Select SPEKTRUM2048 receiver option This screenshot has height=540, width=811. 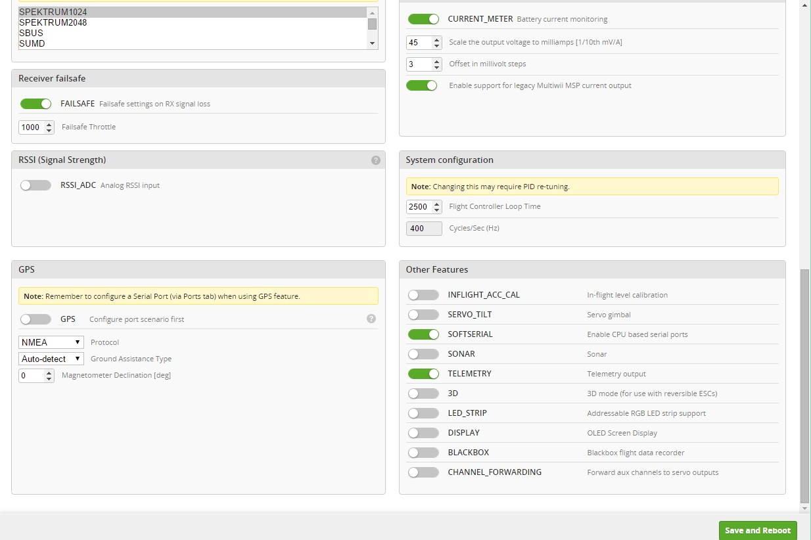(x=53, y=22)
